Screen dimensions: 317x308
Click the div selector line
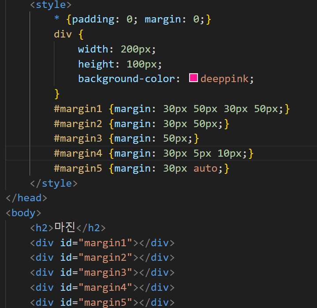pos(69,34)
